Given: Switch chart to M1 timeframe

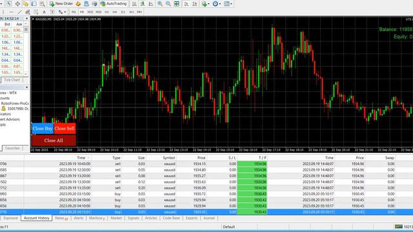Looking at the screenshot, I should (x=74, y=12).
